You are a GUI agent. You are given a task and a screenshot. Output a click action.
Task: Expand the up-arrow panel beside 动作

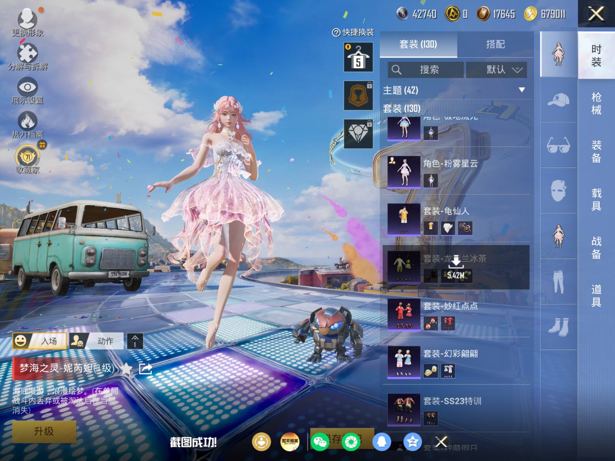pyautogui.click(x=135, y=341)
